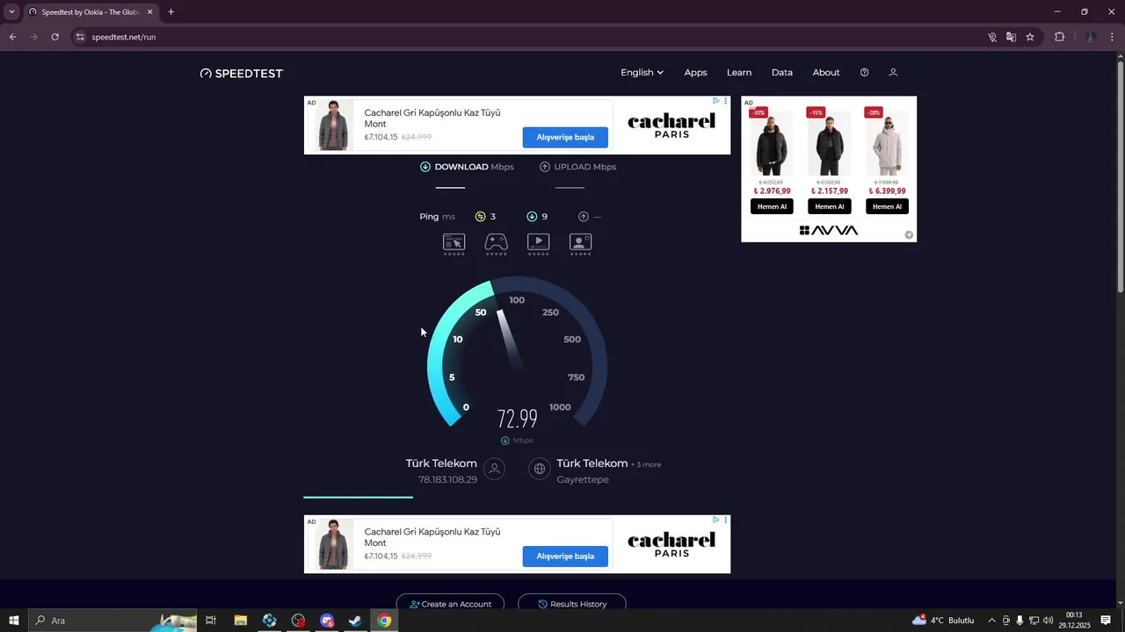Open Windows Task View from the taskbar
This screenshot has width=1125, height=632.
point(211,621)
